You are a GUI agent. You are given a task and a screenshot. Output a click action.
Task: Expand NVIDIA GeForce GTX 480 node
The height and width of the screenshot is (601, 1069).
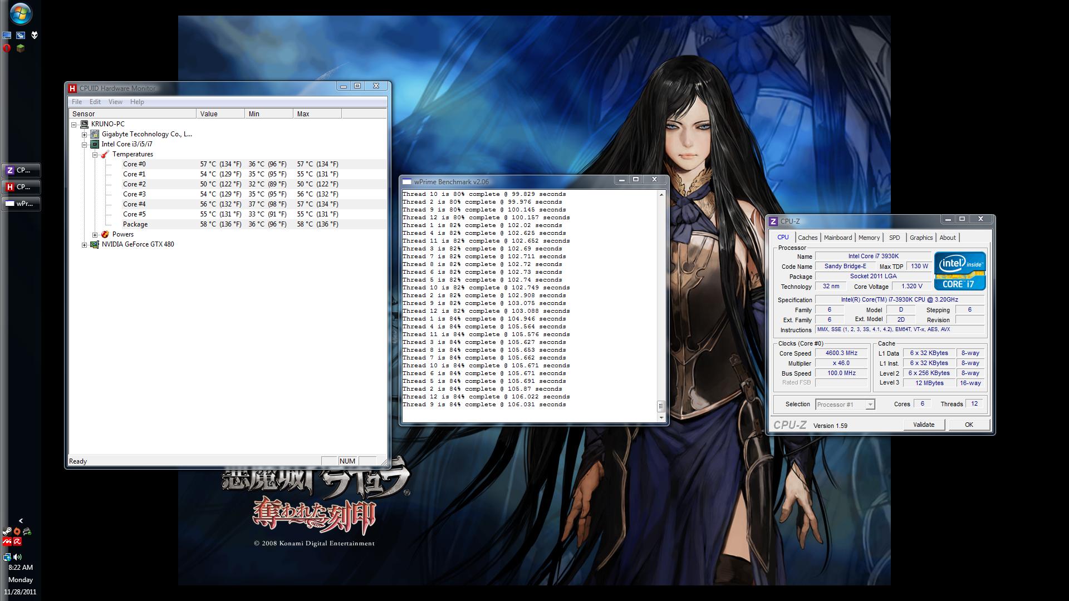(84, 245)
